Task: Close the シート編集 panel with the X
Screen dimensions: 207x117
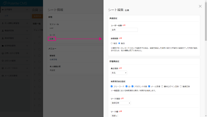Action: (200, 6)
